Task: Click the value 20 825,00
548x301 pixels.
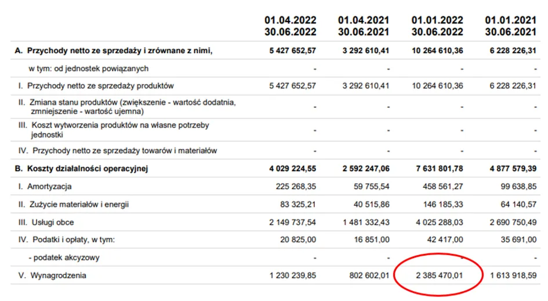Action: (x=297, y=240)
